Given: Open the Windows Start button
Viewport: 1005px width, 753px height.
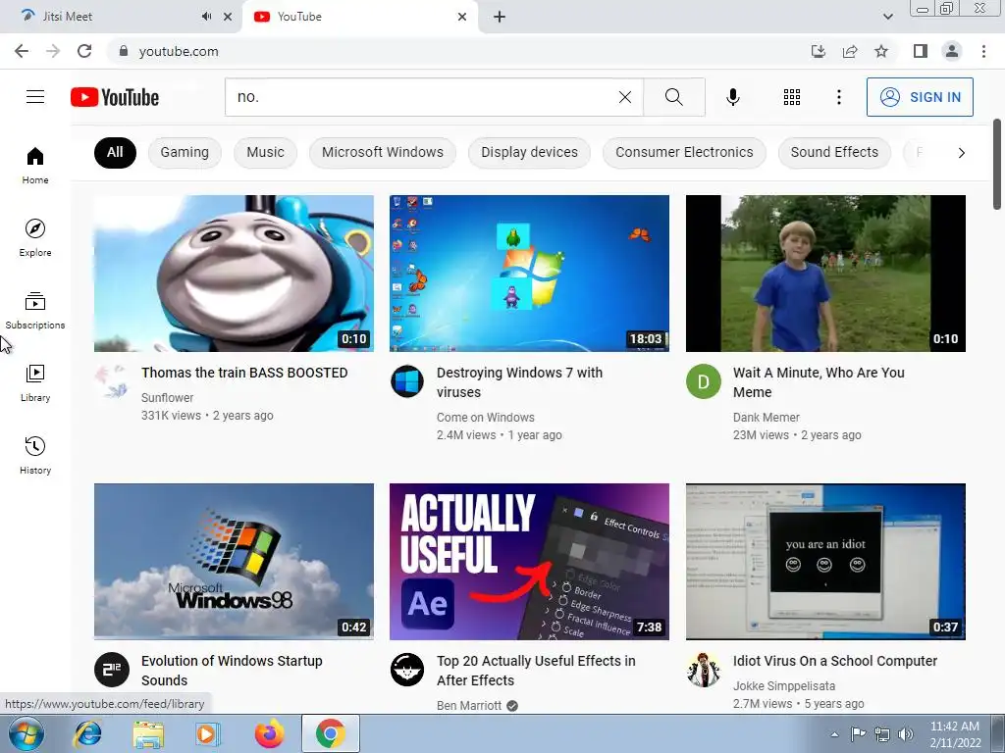Looking at the screenshot, I should tap(26, 733).
